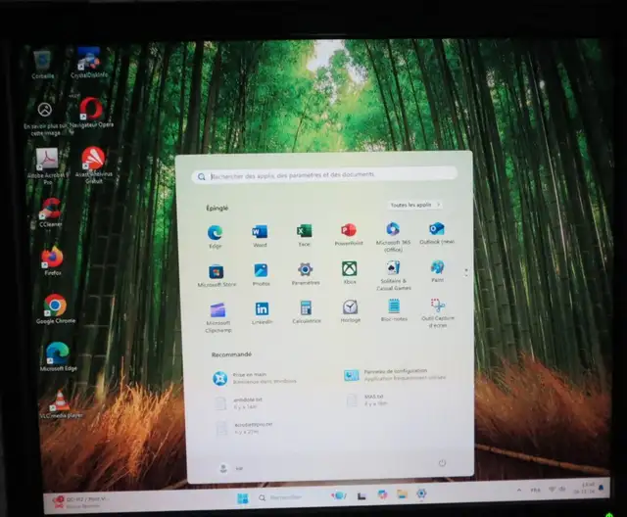Launch Microsoft Clipchamp
Screen dimensions: 627x517
click(218, 318)
